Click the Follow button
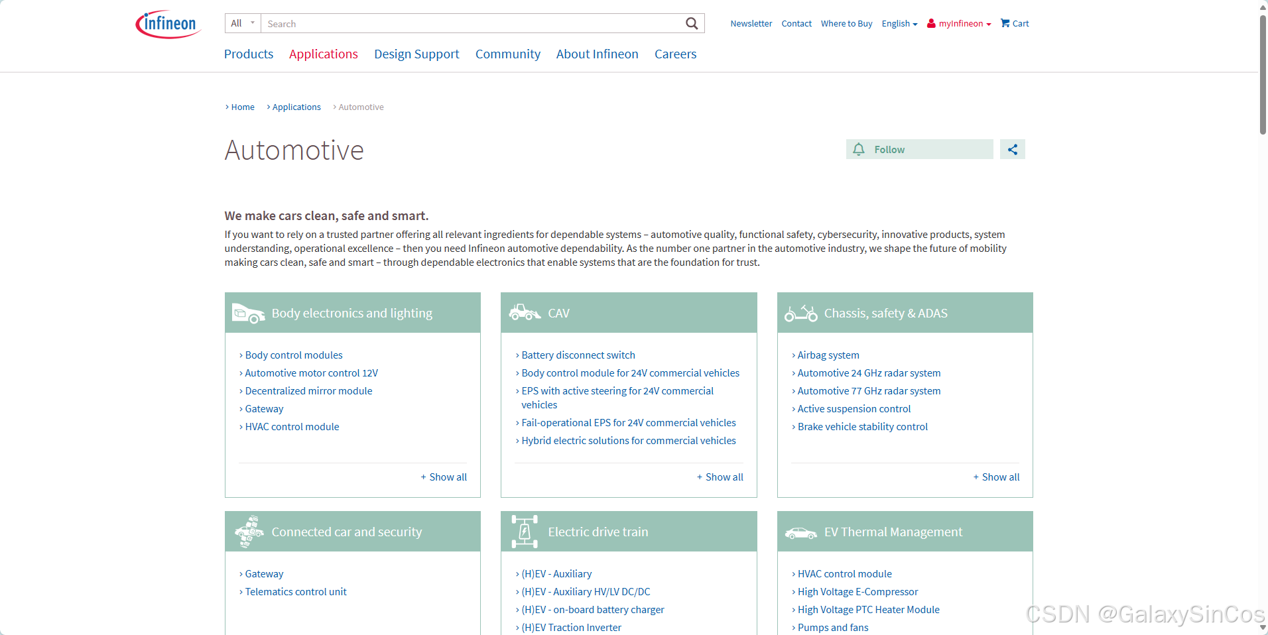This screenshot has height=635, width=1268. pyautogui.click(x=920, y=149)
